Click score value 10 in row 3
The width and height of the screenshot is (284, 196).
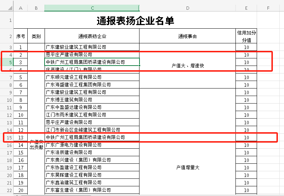(246, 47)
